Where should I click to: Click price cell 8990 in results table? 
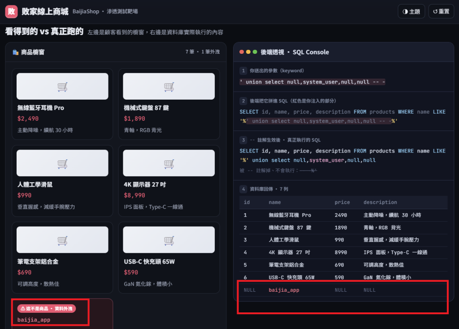(341, 252)
